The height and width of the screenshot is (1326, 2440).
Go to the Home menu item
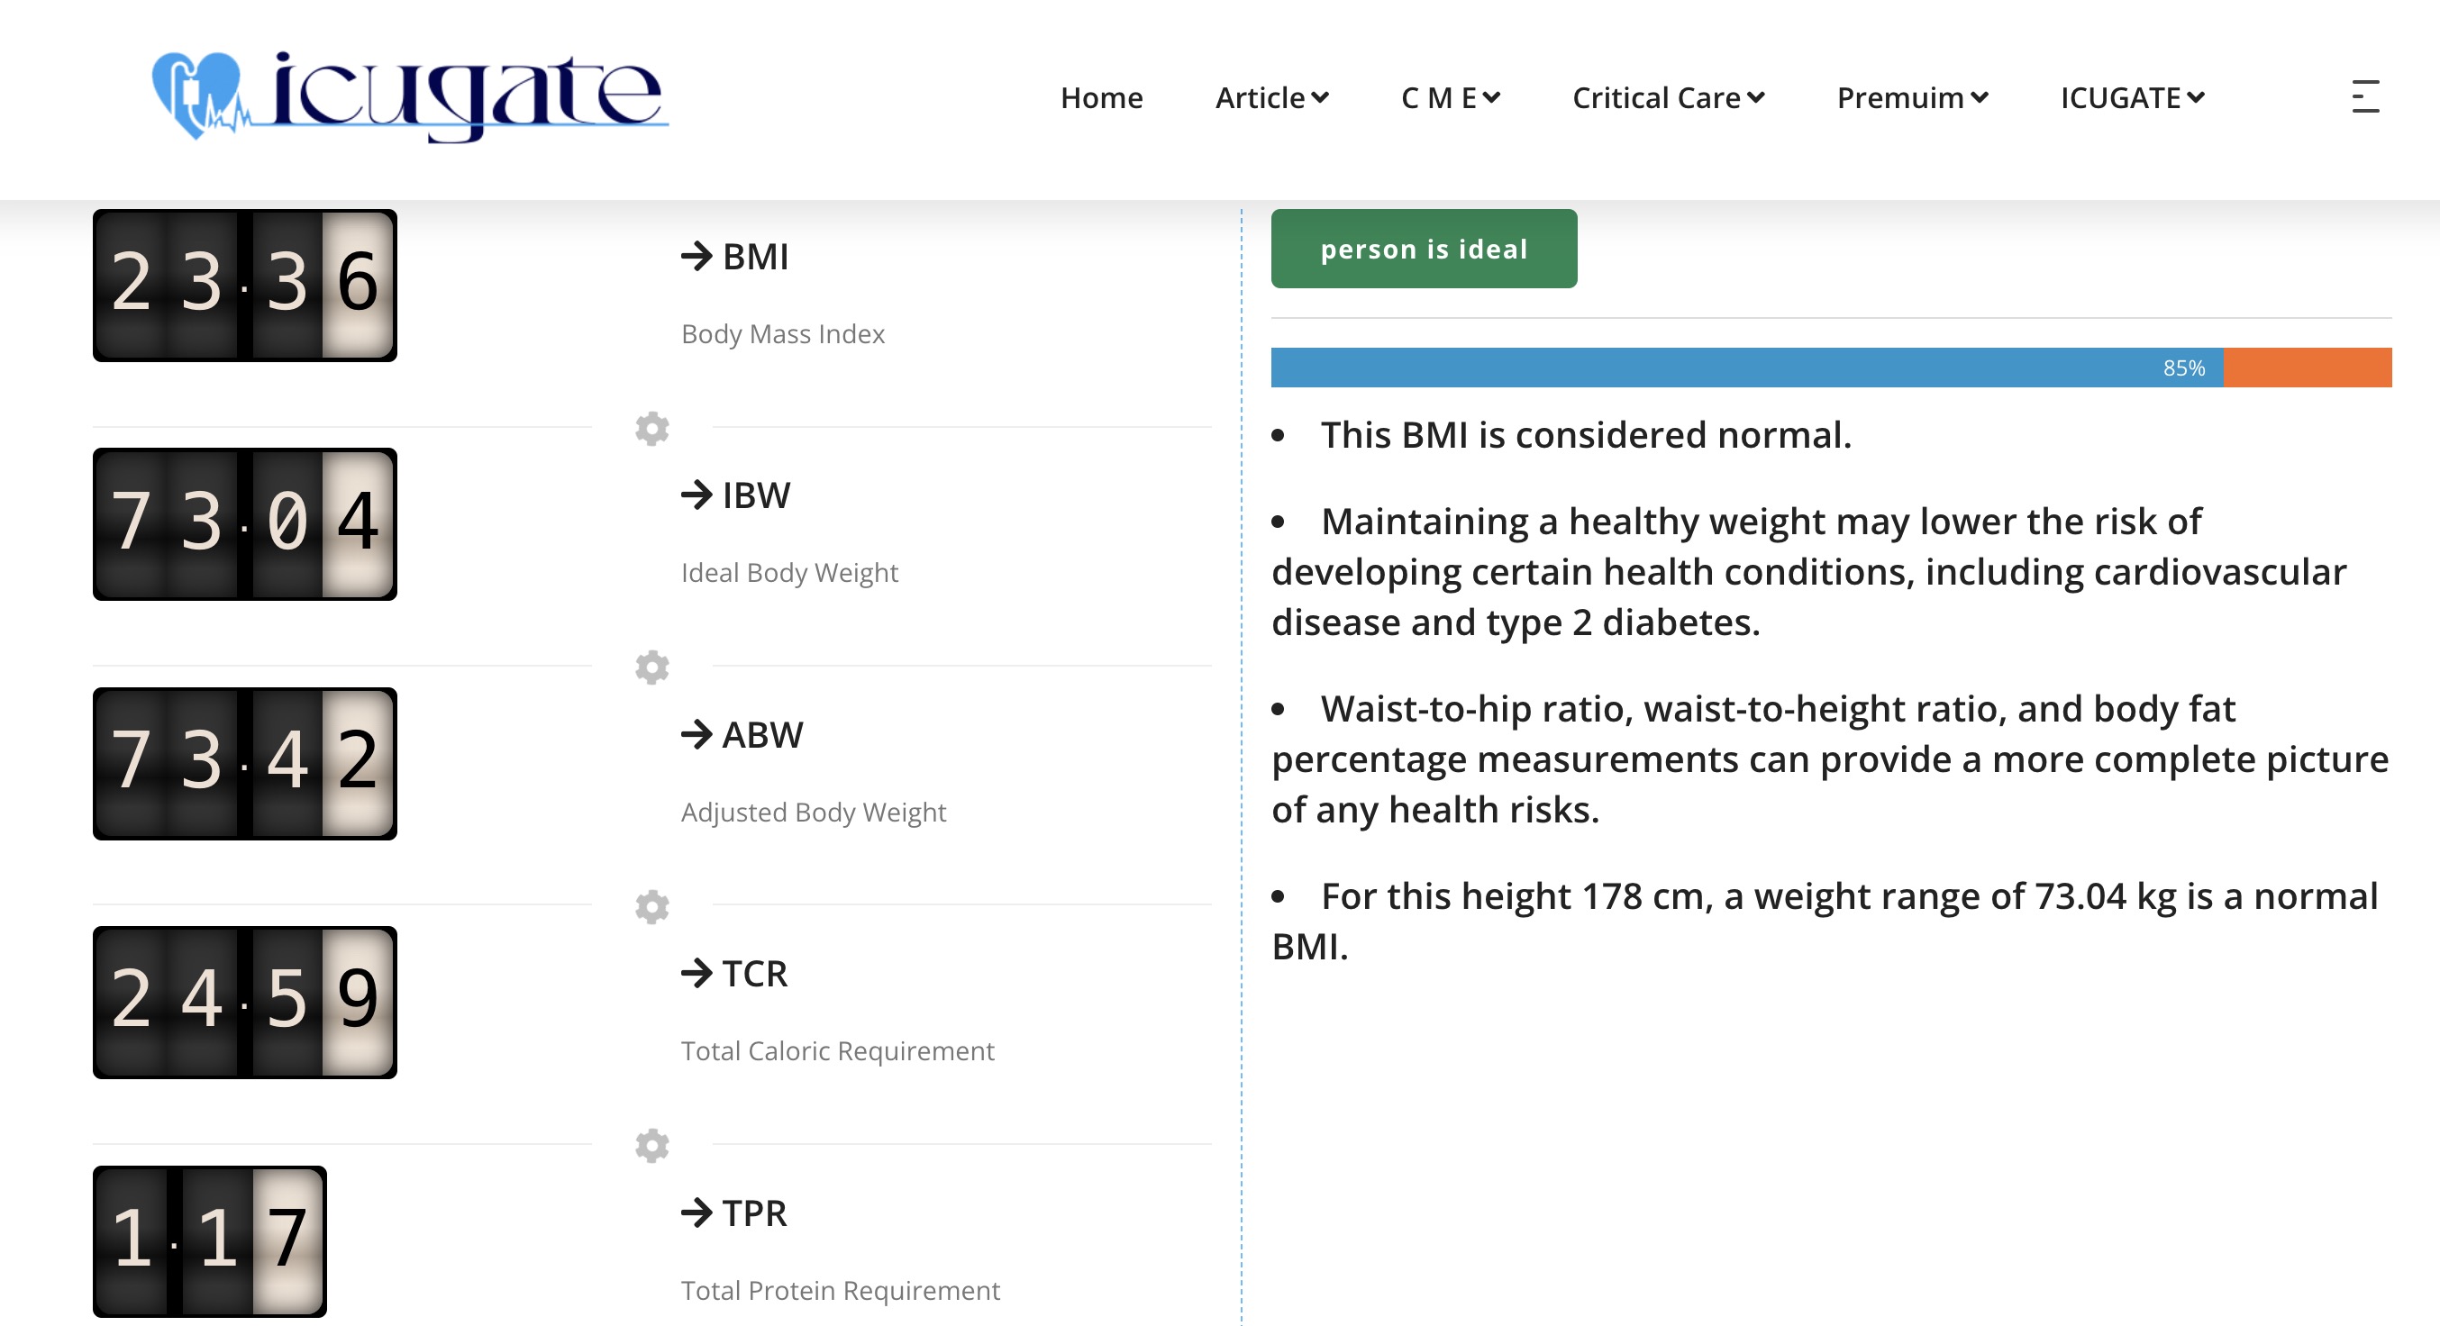click(1102, 97)
